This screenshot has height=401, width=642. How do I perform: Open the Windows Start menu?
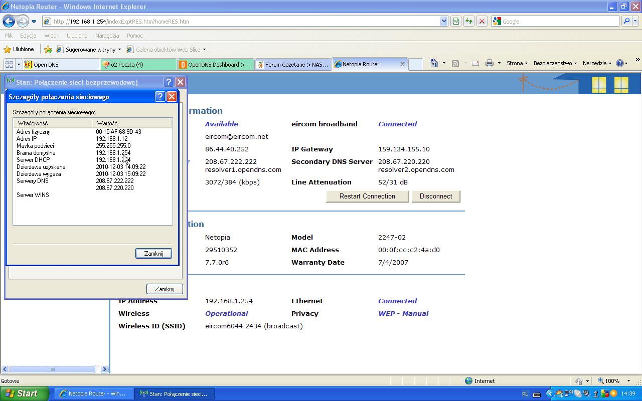tap(25, 393)
